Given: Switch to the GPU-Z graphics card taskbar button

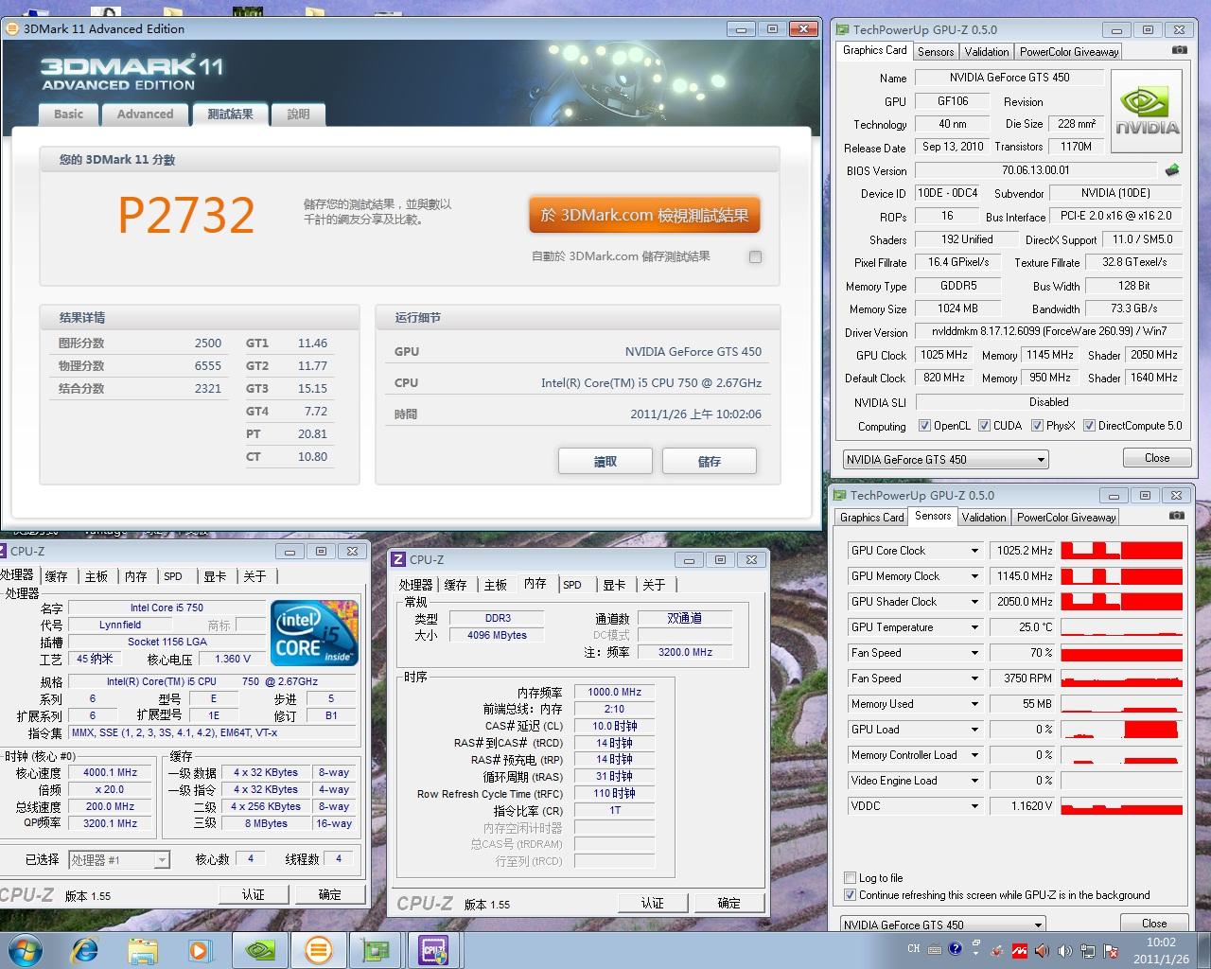Looking at the screenshot, I should pos(377,949).
